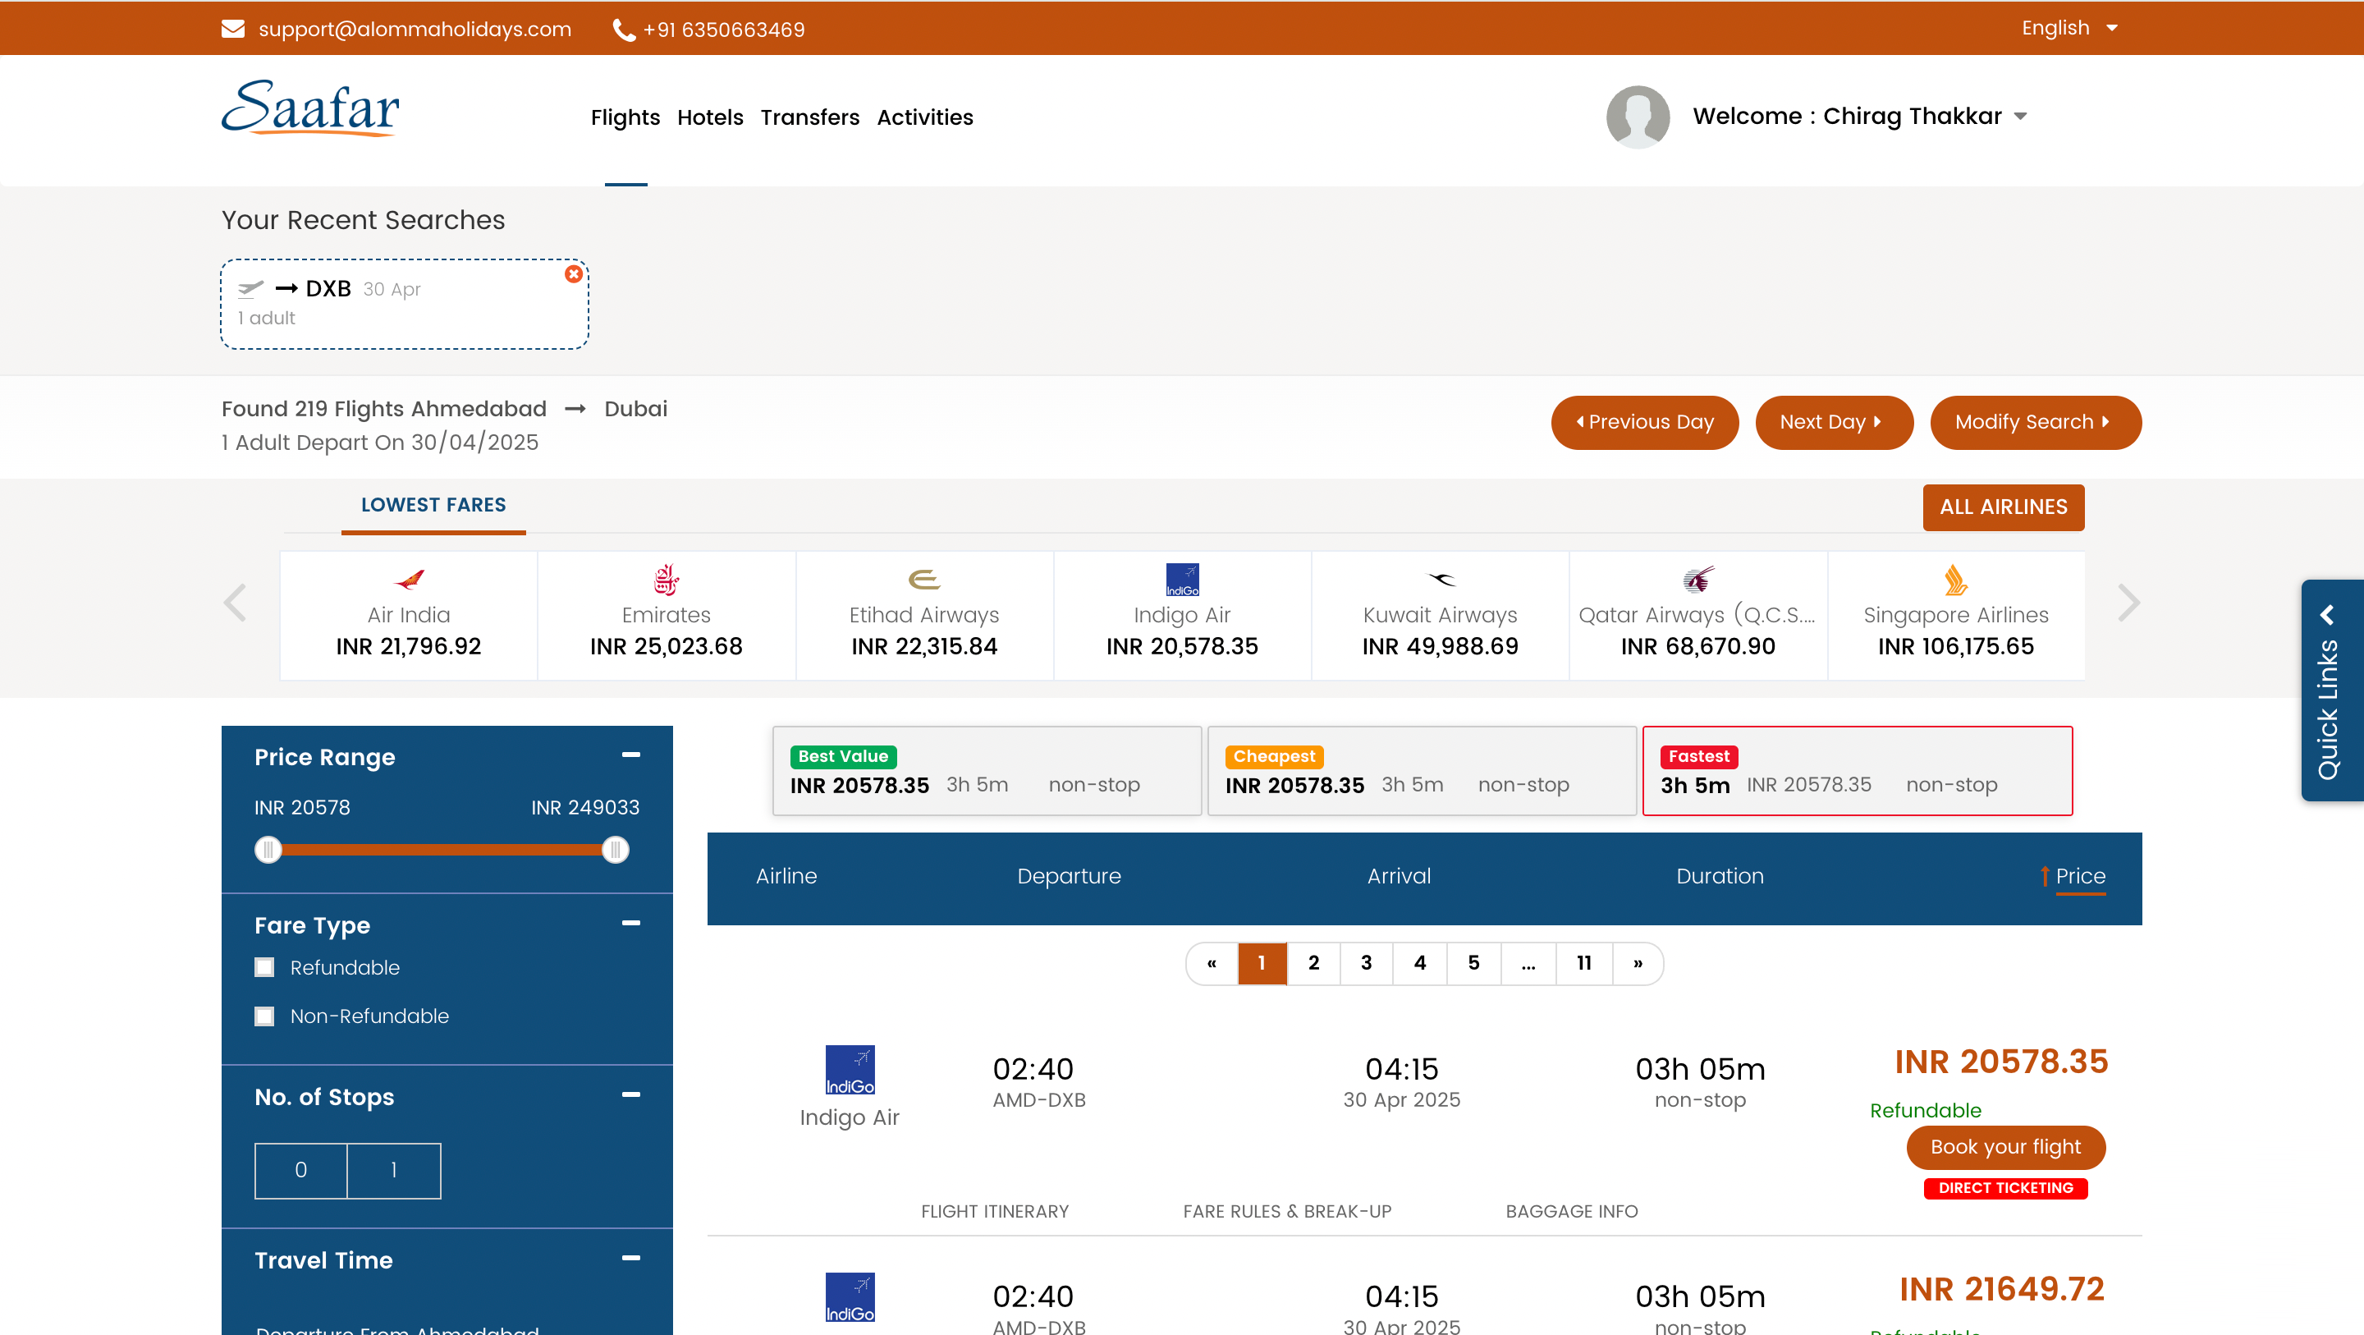Open the Hotels menu

coord(710,117)
